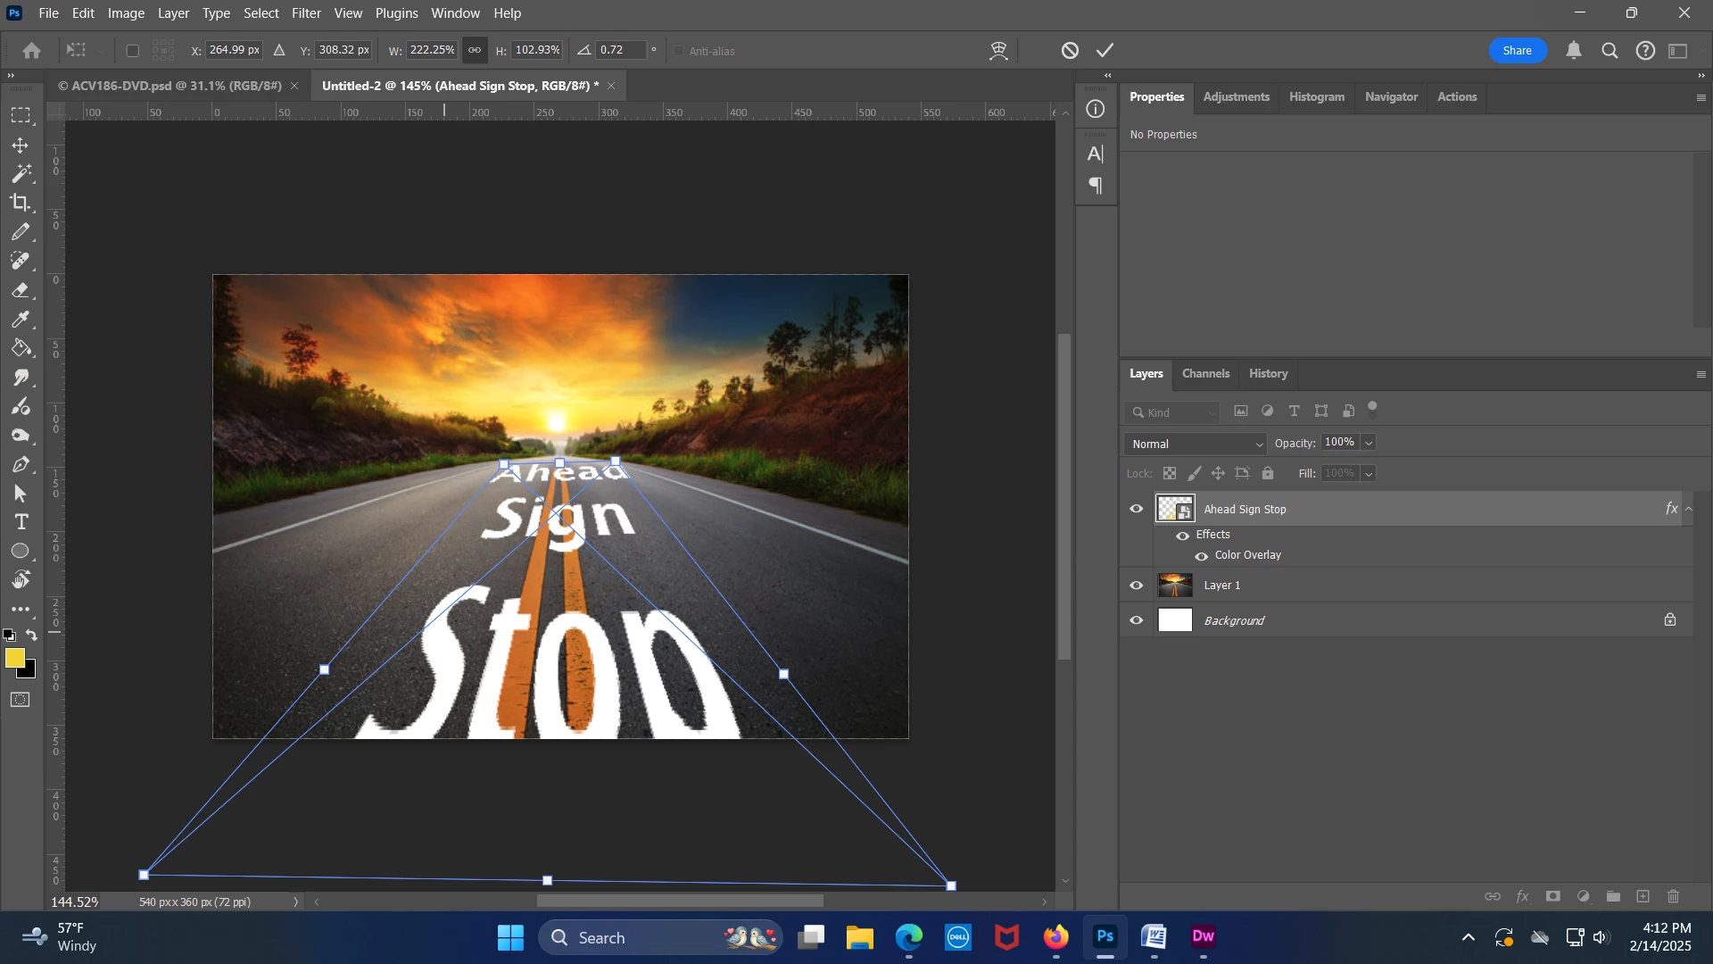Hide the Layer 1 layer
The width and height of the screenshot is (1713, 964).
1137,586
